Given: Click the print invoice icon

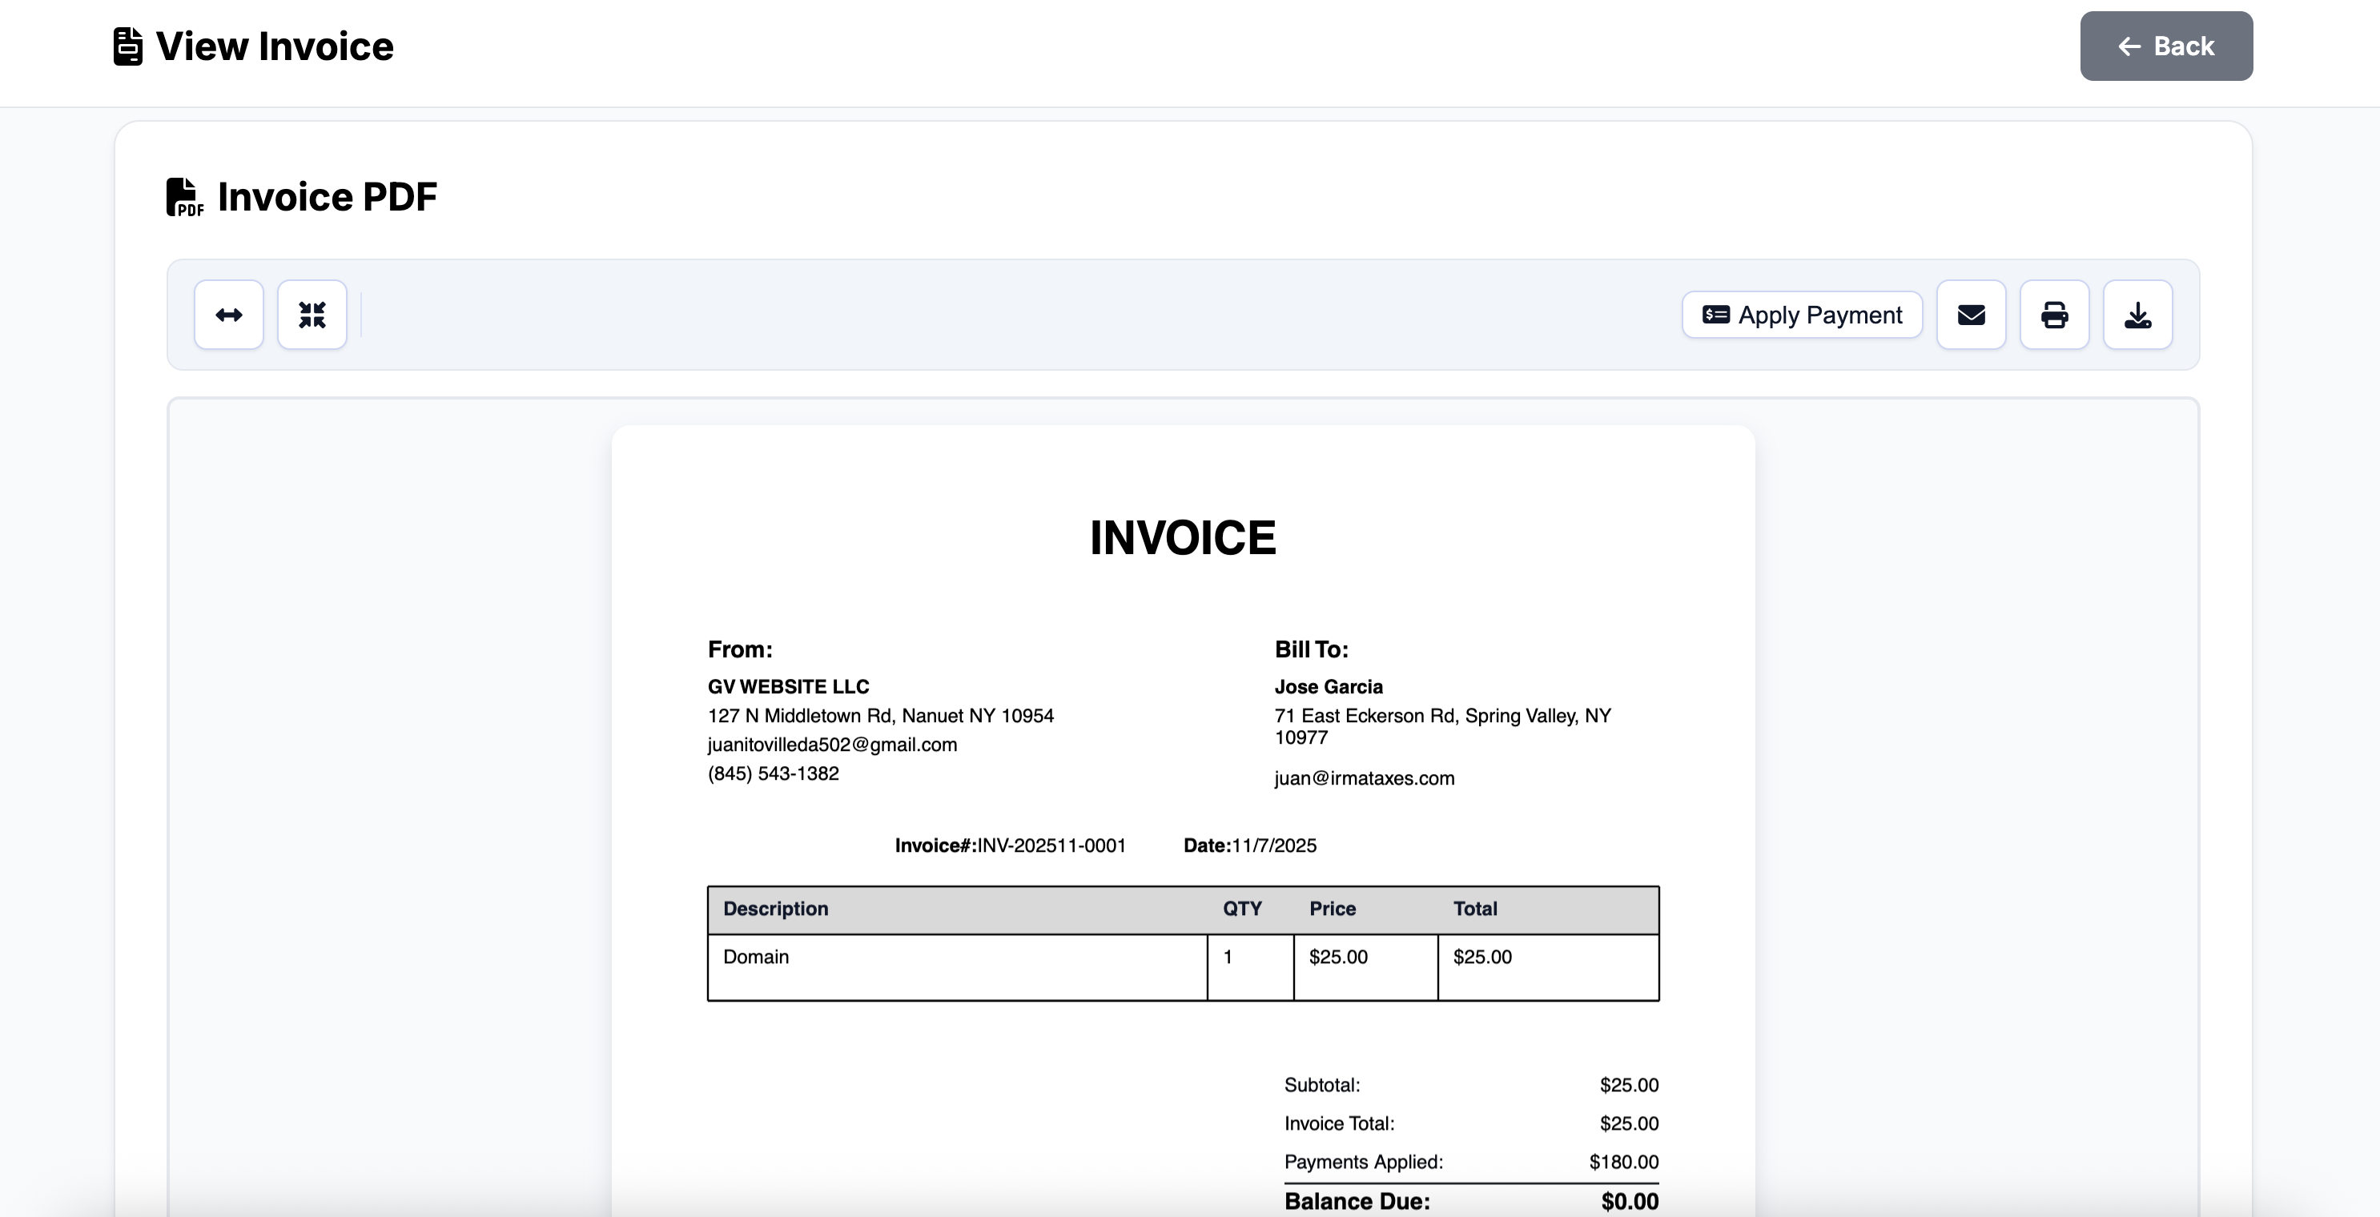Looking at the screenshot, I should click(2054, 314).
